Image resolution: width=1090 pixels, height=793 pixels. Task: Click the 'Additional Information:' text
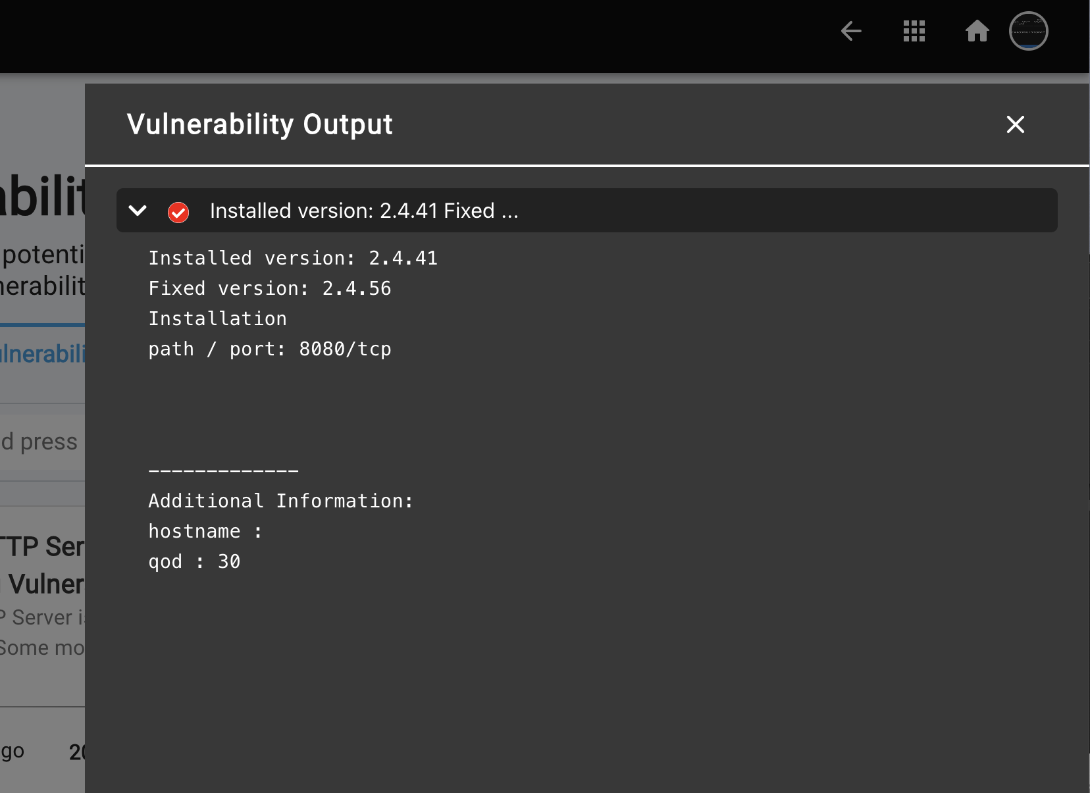click(x=280, y=501)
